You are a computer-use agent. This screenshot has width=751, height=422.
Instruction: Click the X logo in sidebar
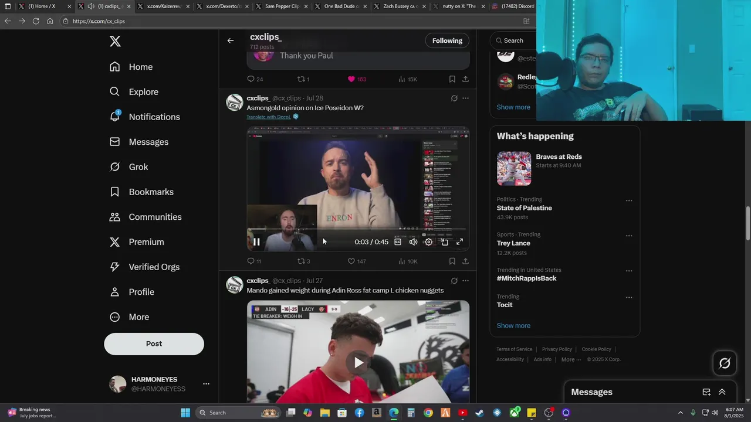pos(115,42)
